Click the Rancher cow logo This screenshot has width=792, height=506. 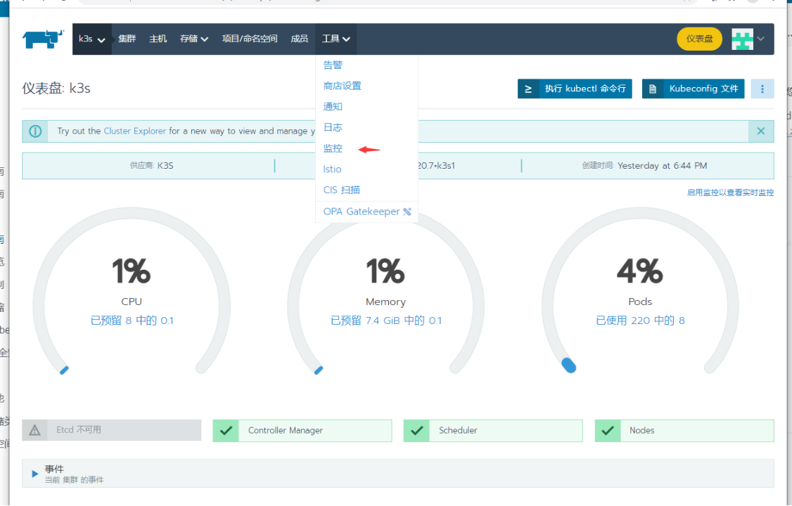pyautogui.click(x=44, y=39)
